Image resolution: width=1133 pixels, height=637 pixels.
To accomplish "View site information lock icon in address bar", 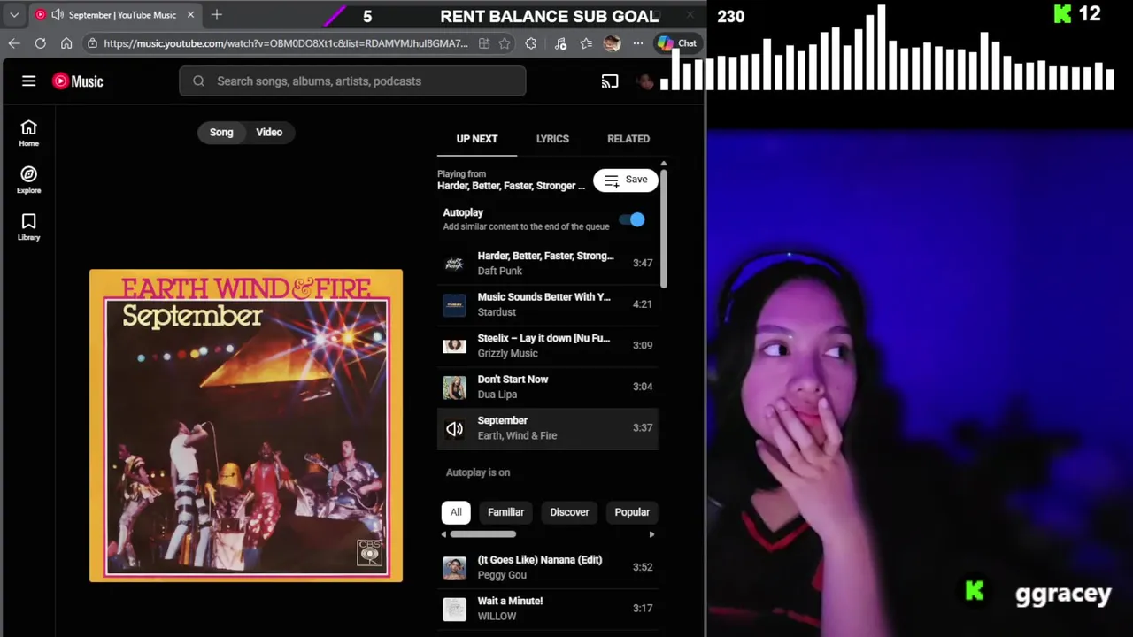I will (92, 43).
